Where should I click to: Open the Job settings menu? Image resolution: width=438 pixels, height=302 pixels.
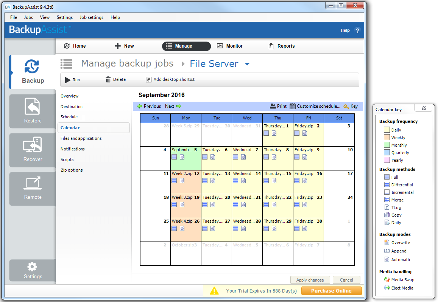[x=91, y=17]
